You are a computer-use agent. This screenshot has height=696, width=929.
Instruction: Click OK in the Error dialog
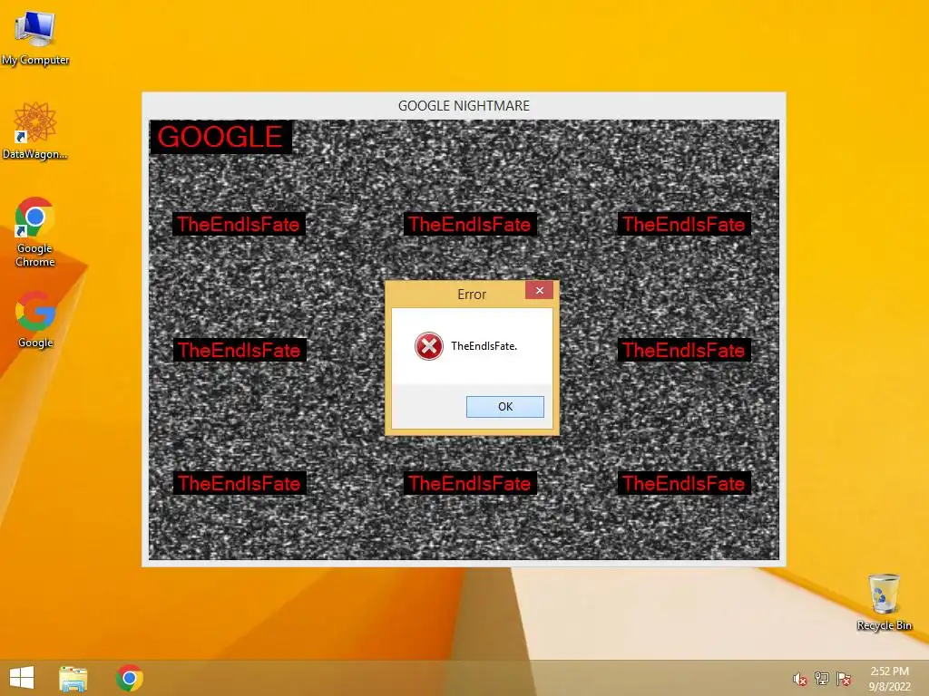click(504, 407)
